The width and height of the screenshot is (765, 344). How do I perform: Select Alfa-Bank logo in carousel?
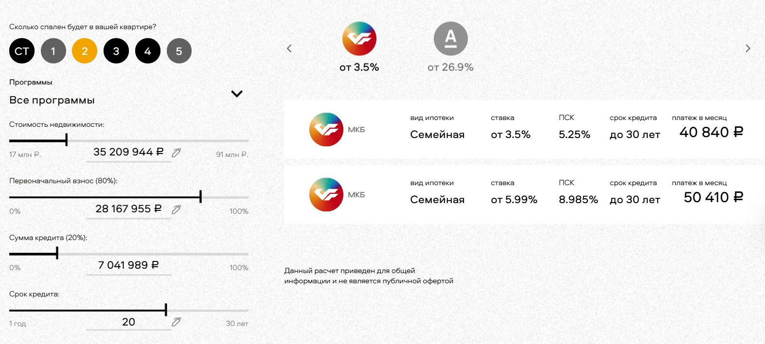[x=450, y=39]
